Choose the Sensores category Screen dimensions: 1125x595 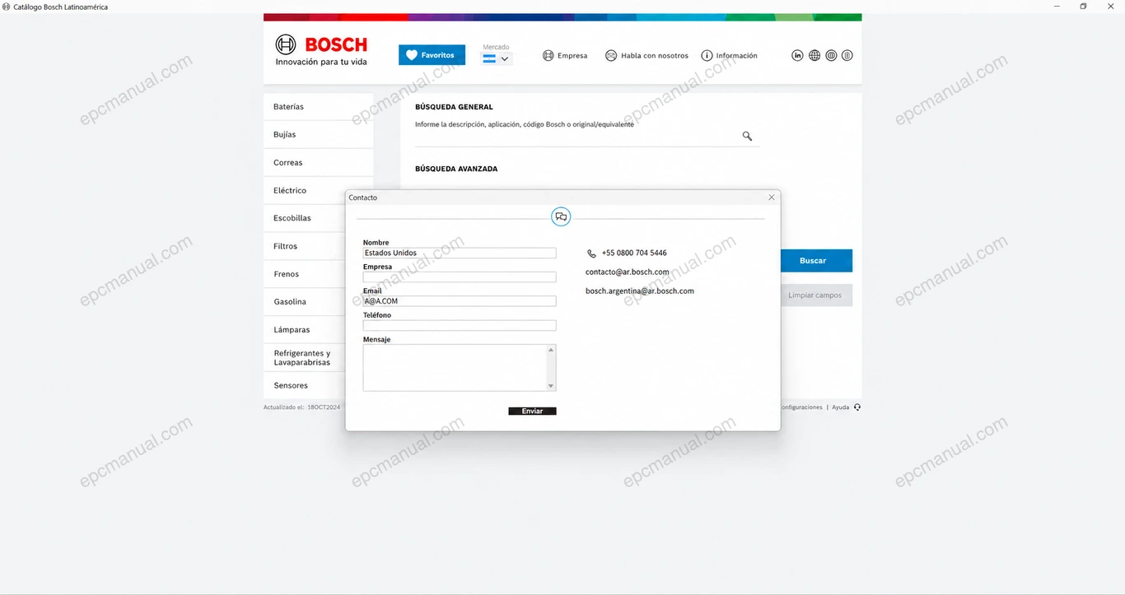pyautogui.click(x=305, y=386)
